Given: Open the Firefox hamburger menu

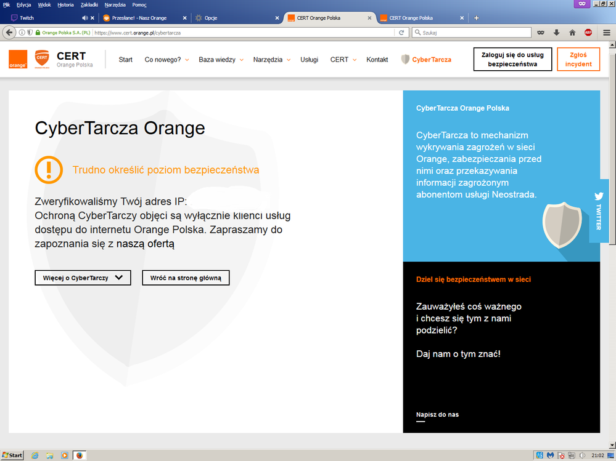Looking at the screenshot, I should 607,33.
